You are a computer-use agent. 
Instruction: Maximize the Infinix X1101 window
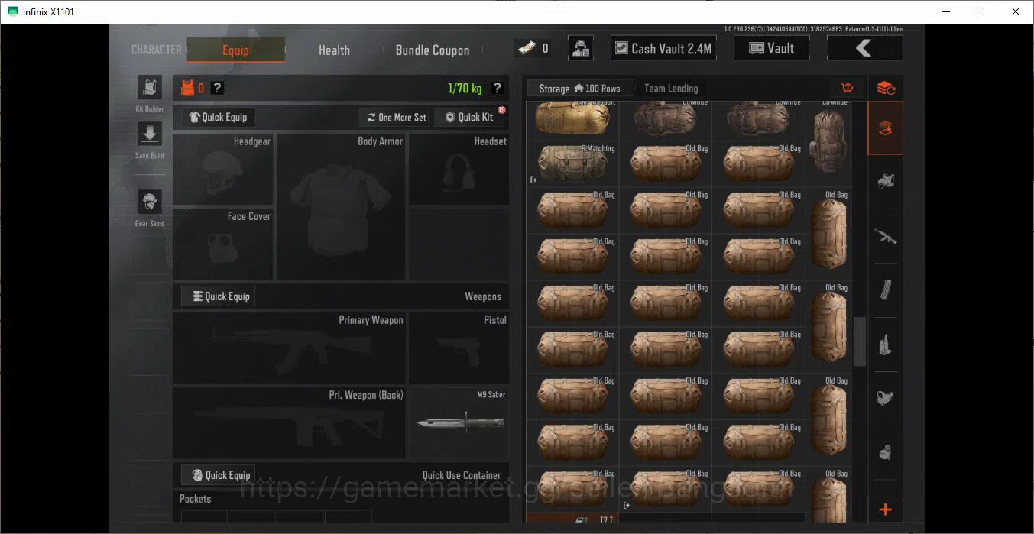click(x=981, y=11)
